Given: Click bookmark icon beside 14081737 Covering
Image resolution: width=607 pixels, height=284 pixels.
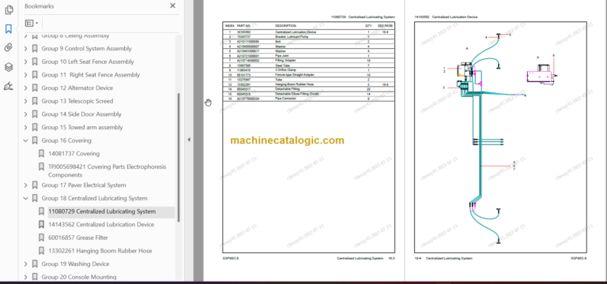Looking at the screenshot, I should pos(41,154).
